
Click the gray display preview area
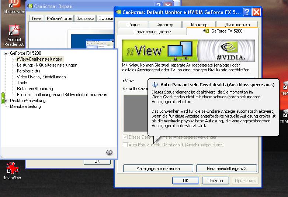point(136,113)
